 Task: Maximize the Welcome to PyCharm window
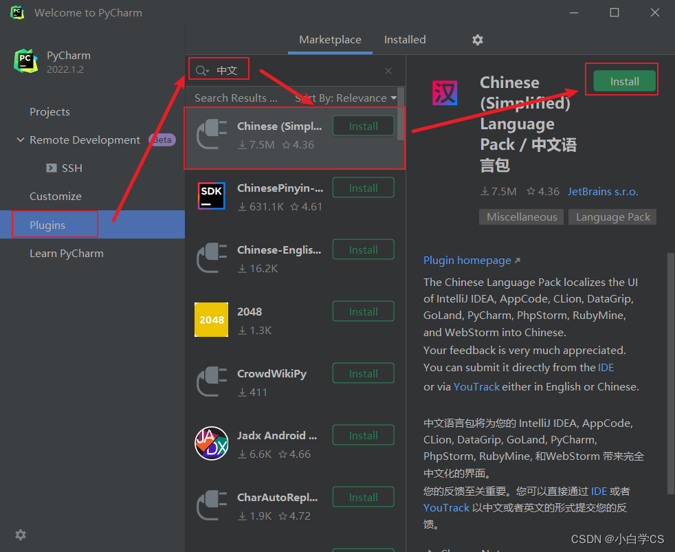tap(615, 12)
